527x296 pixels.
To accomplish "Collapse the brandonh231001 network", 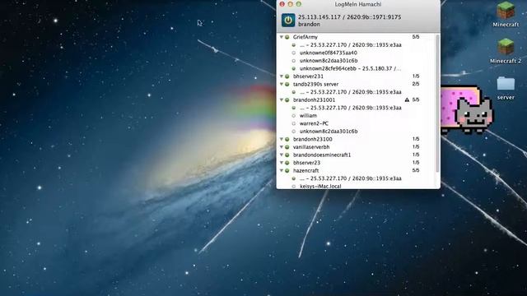I will pos(282,99).
